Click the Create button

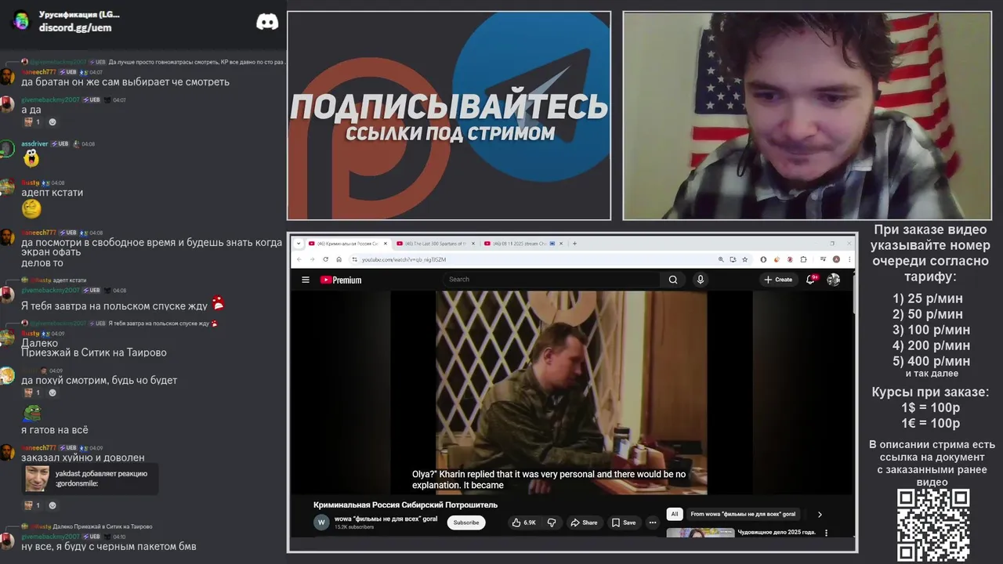[x=778, y=280]
